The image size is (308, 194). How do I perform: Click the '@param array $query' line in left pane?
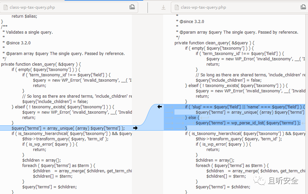pos(64,53)
